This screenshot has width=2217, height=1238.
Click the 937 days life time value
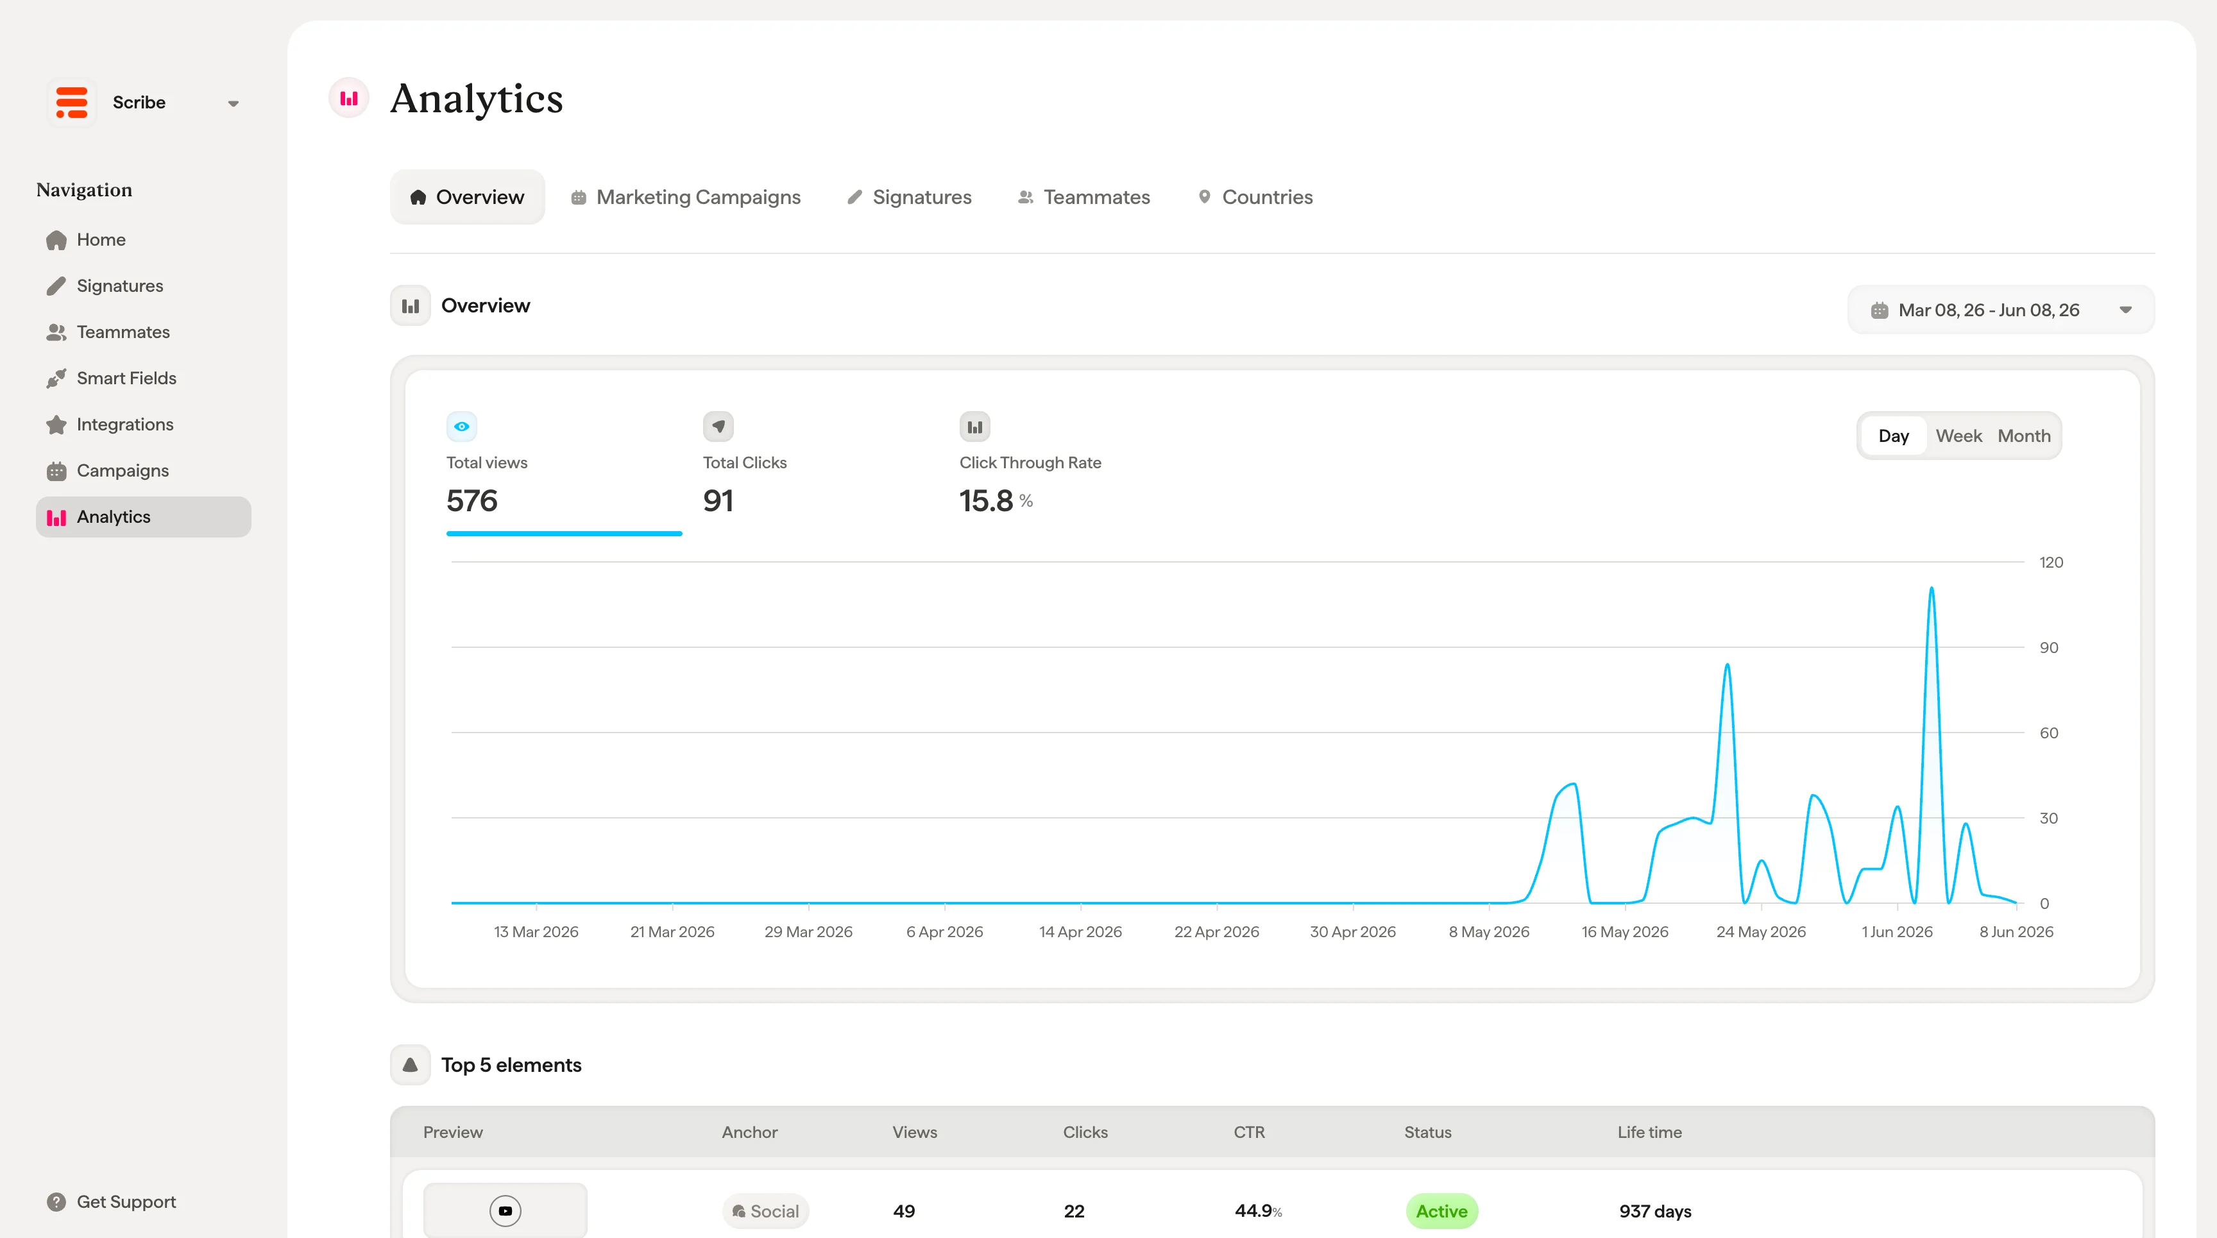pyautogui.click(x=1655, y=1211)
